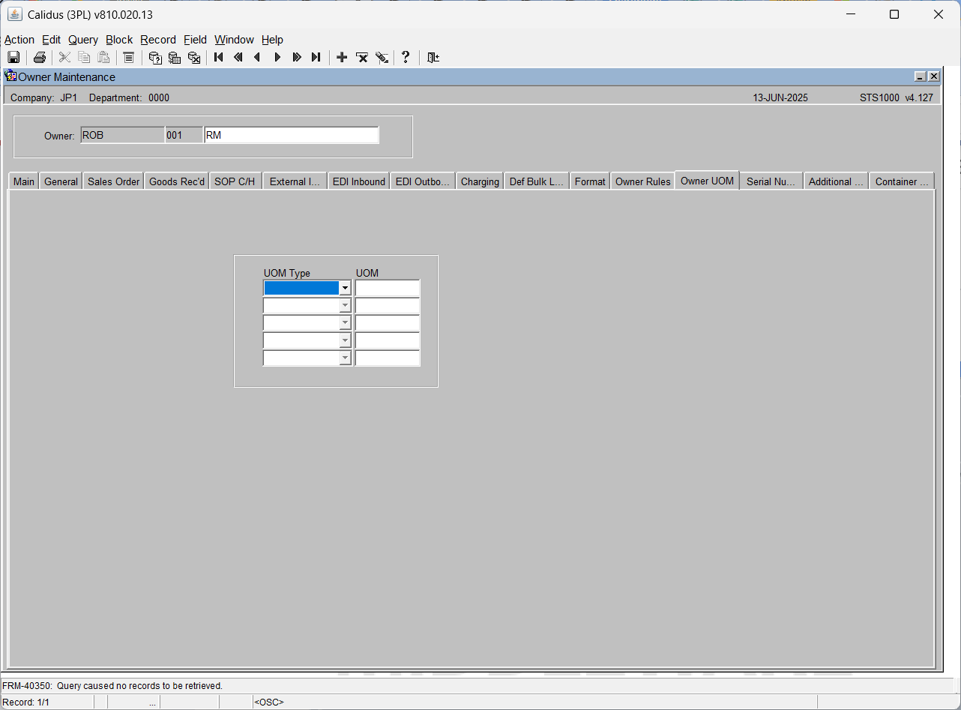Switch to the Owner Rules tab
The image size is (961, 710).
[x=642, y=181]
